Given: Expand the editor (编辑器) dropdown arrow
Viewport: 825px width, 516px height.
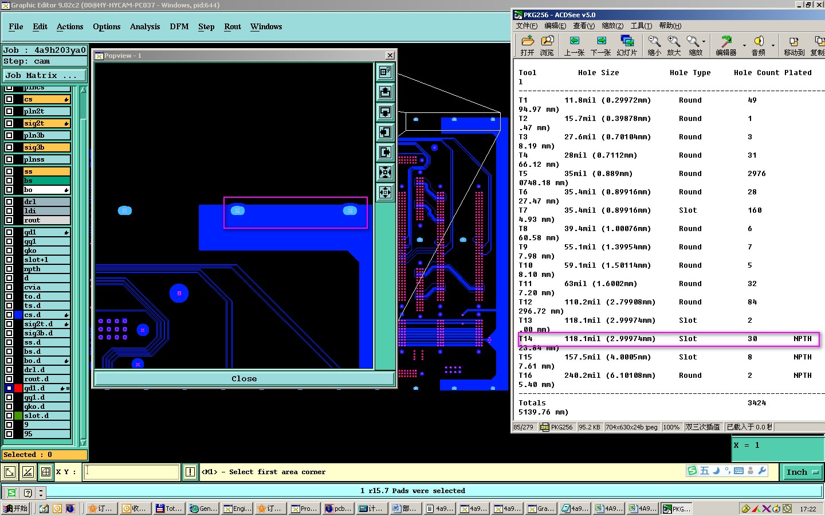Looking at the screenshot, I should (744, 45).
